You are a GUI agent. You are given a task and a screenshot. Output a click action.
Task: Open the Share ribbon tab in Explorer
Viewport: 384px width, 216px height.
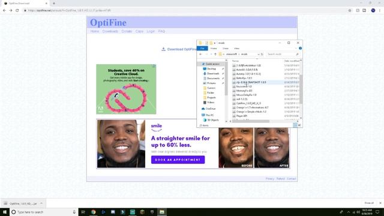pos(226,49)
